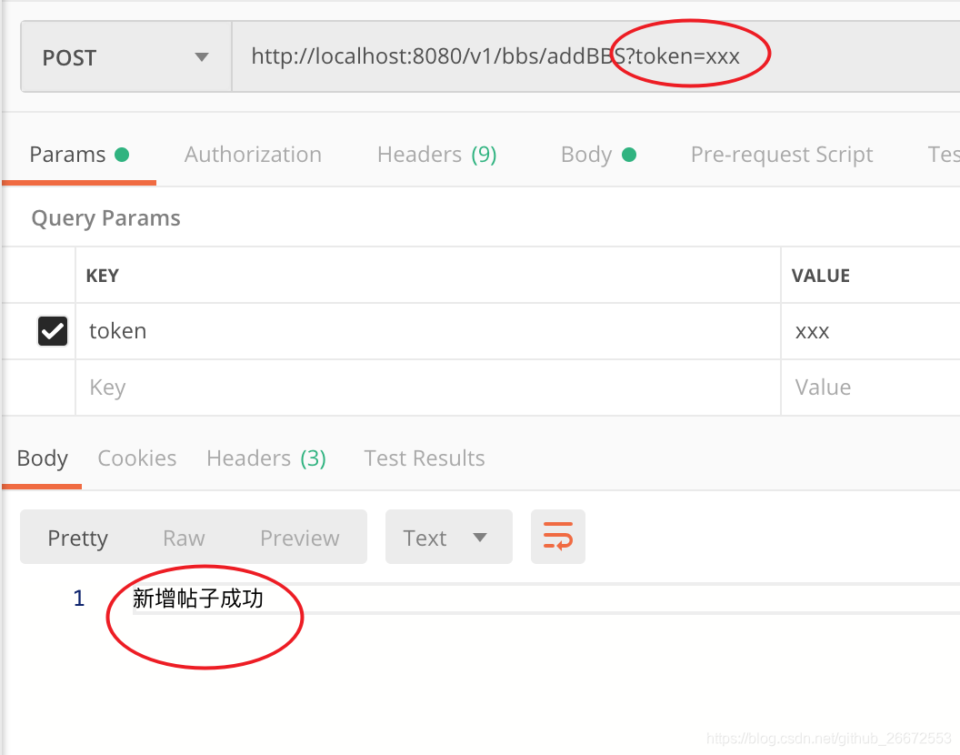
Task: Open the response Cookies tab
Action: pyautogui.click(x=137, y=458)
